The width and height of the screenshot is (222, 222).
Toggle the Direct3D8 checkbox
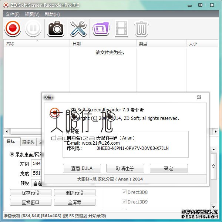(x=124, y=192)
